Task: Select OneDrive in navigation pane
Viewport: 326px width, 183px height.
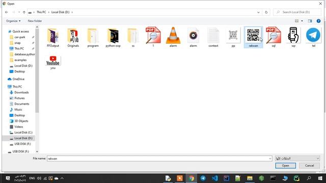Action: click(x=18, y=79)
